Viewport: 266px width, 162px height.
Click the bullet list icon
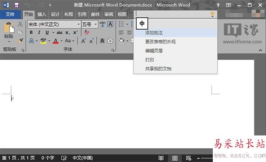[x=121, y=24]
